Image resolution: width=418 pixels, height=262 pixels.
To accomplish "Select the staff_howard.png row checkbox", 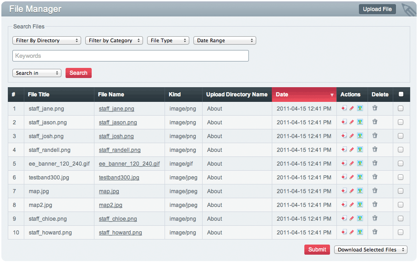I will click(401, 232).
